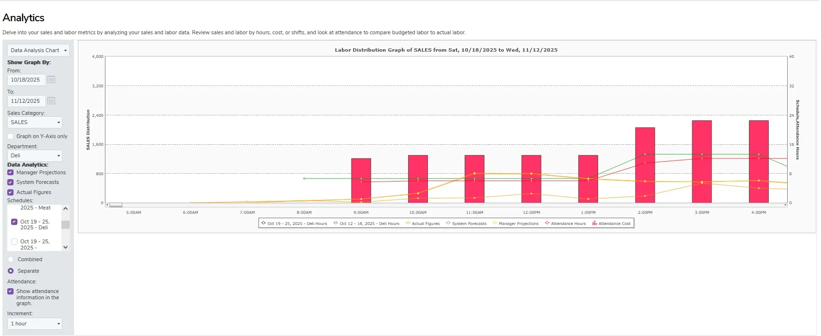Click the Labor Distribution Graph chart title
The width and height of the screenshot is (821, 336).
tap(446, 50)
